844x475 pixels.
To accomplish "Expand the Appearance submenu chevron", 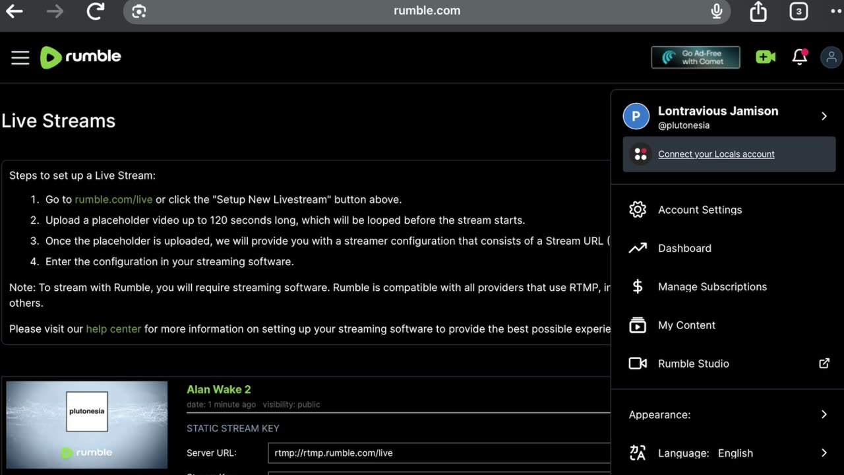I will point(824,414).
